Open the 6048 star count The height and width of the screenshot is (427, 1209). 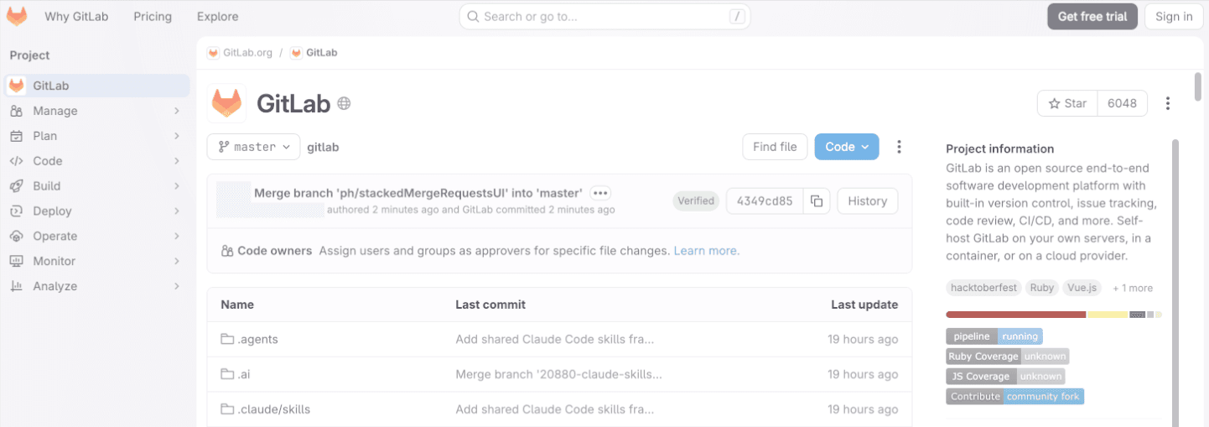tap(1122, 103)
